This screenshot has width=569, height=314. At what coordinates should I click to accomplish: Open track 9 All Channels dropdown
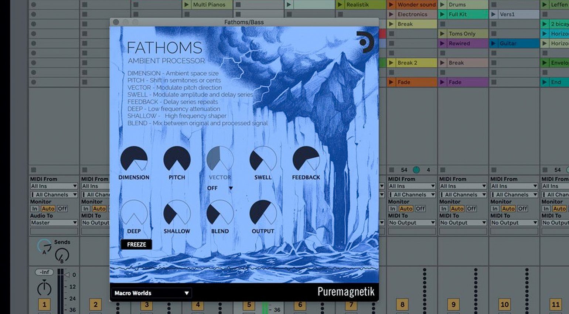pos(463,195)
